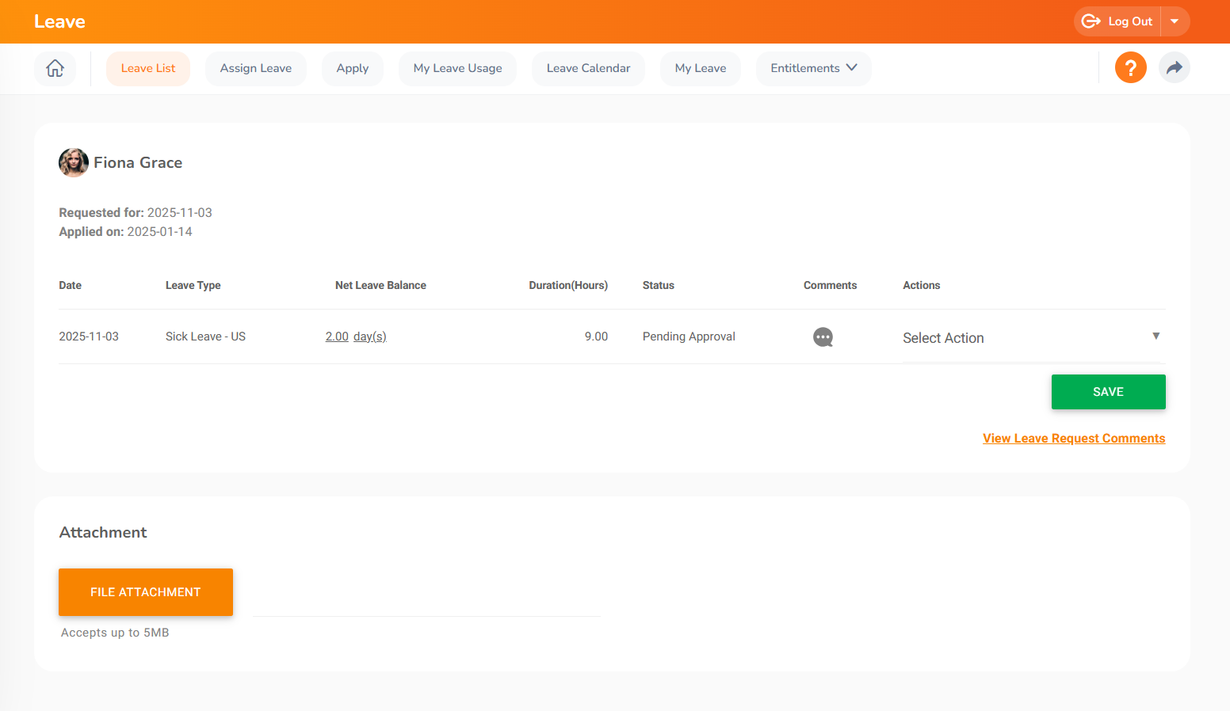
Task: Switch to the Leave List tab
Action: pos(148,68)
